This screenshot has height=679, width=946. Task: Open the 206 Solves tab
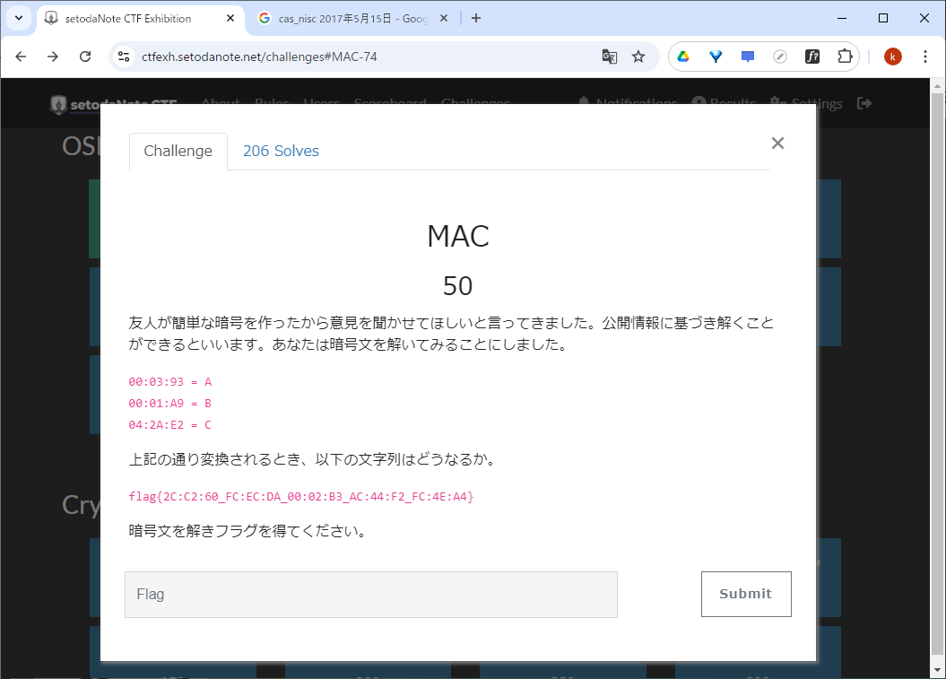coord(281,151)
